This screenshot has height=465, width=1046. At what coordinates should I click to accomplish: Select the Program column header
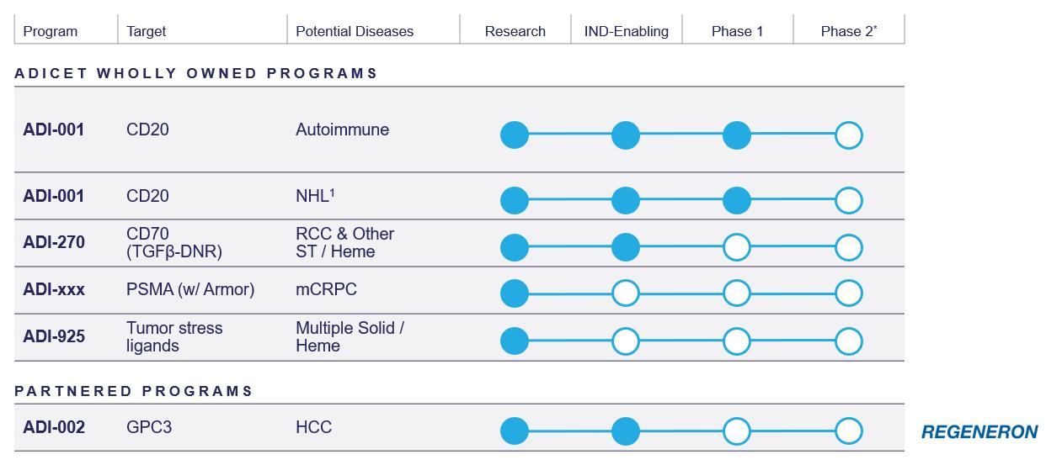pos(51,31)
